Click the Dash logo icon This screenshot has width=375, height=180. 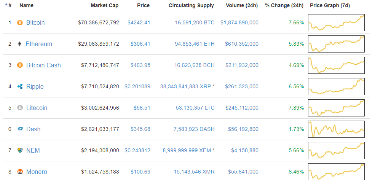(x=20, y=129)
